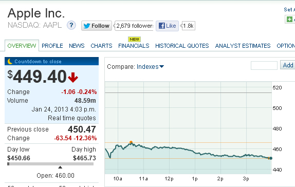The width and height of the screenshot is (295, 187).
Task: Select the Historical Quotes tab
Action: click(x=182, y=46)
